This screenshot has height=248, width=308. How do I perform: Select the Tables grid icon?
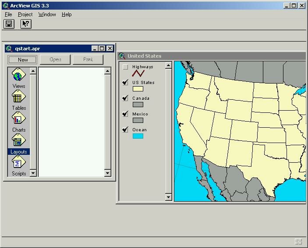[19, 97]
